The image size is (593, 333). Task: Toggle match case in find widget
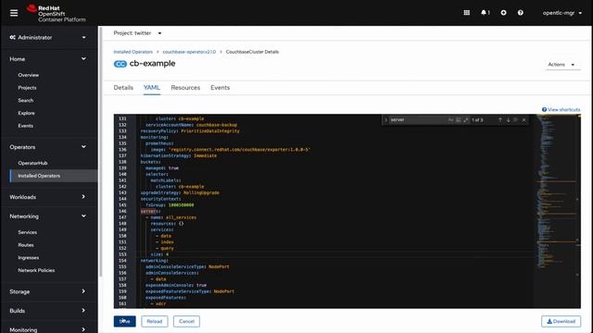(451, 119)
